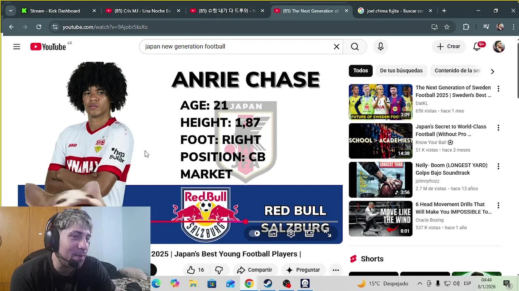Open Steam from taskbar
The width and height of the screenshot is (519, 291).
[268, 284]
